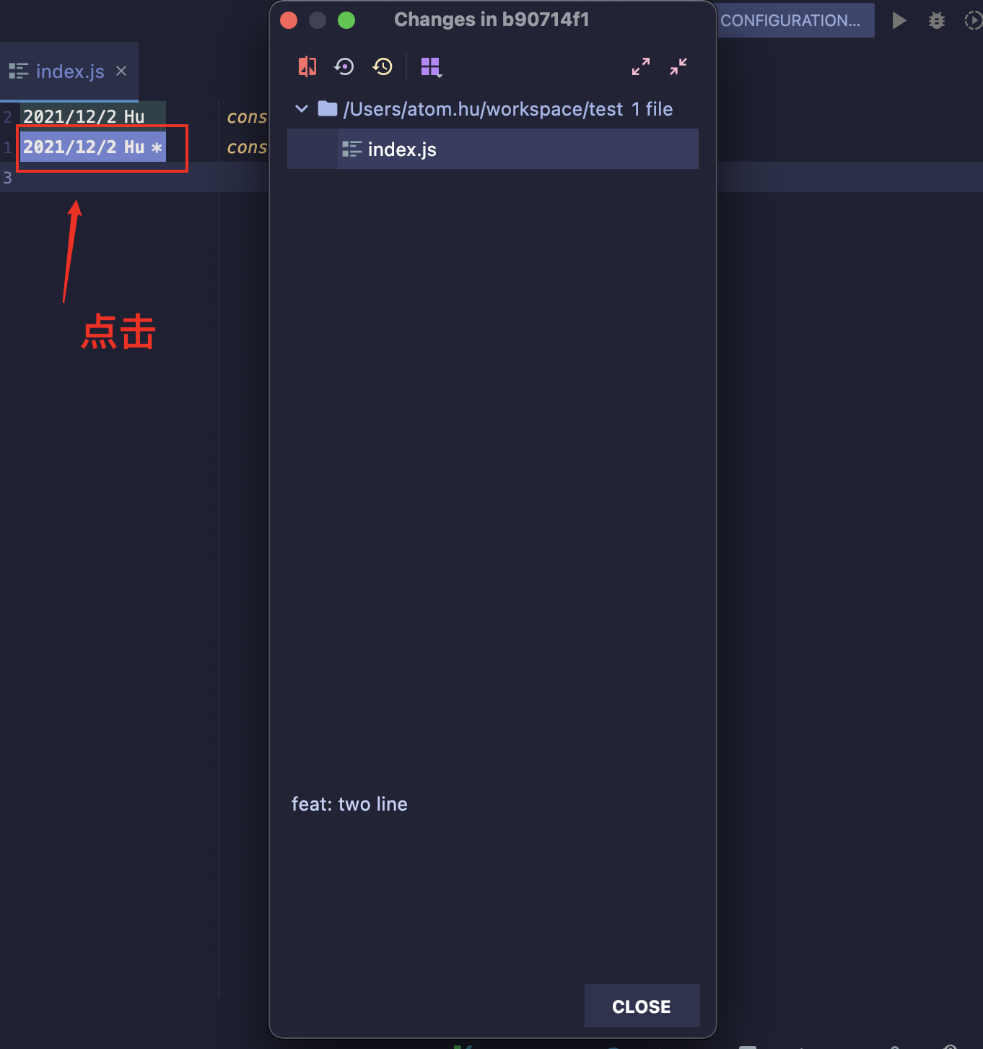Open the diff preview for index.js

click(307, 66)
